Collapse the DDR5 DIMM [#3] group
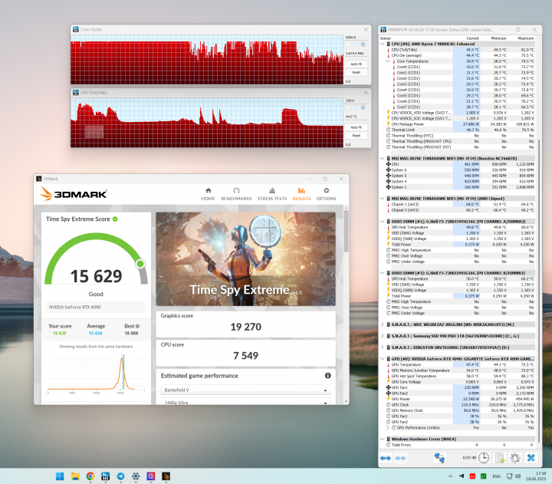The image size is (552, 484). [383, 273]
